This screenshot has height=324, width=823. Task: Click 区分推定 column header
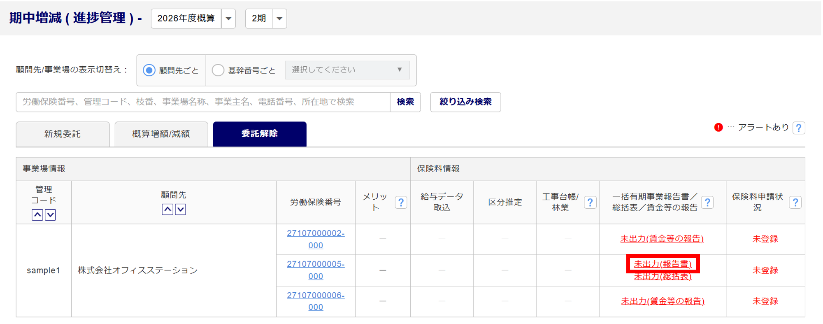click(505, 203)
